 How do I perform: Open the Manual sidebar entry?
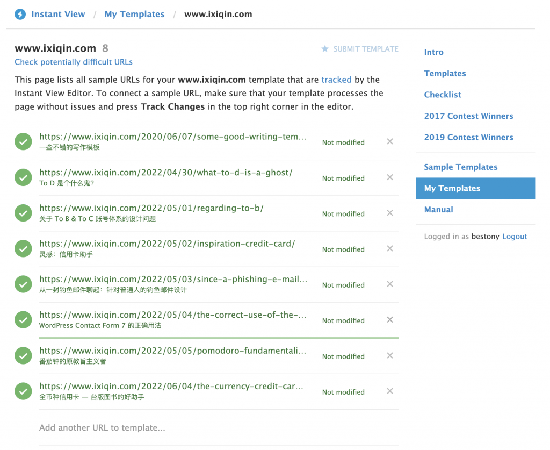click(438, 209)
